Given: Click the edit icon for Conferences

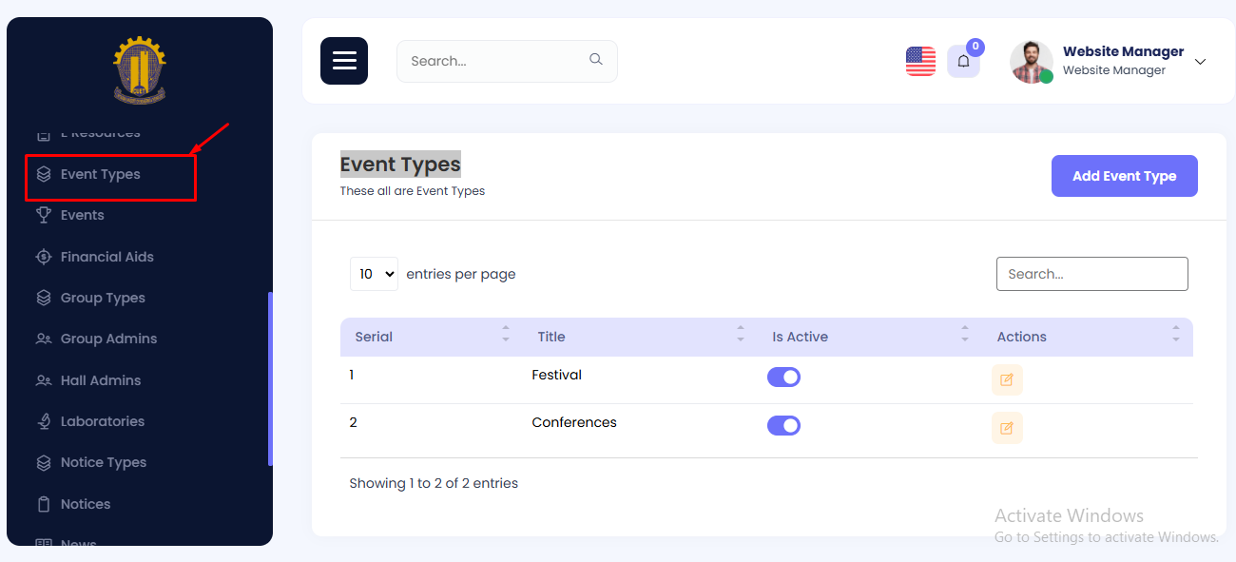Looking at the screenshot, I should [x=1007, y=428].
